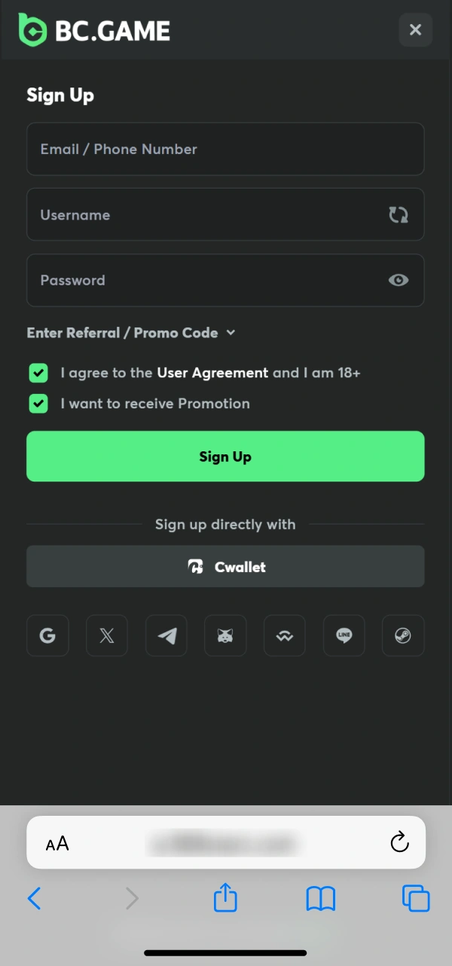This screenshot has height=966, width=452.
Task: Open the Safari share sheet
Action: [225, 898]
